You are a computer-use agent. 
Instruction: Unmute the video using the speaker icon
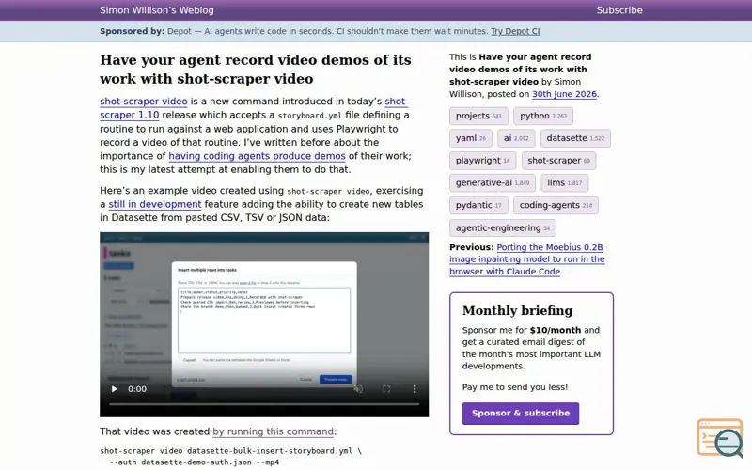point(358,389)
